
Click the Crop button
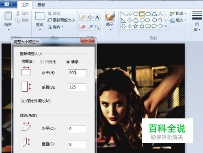[54, 13]
